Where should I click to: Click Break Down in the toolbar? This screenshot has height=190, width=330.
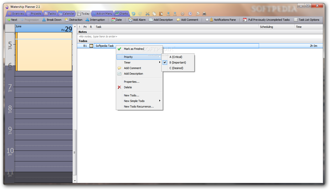[52, 20]
